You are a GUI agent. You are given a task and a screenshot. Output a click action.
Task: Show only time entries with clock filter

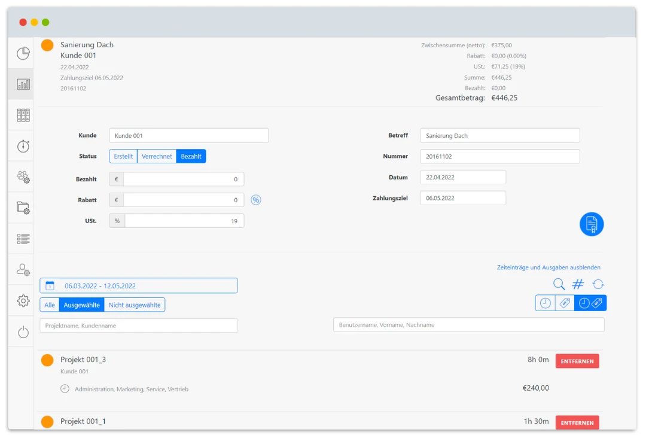546,303
